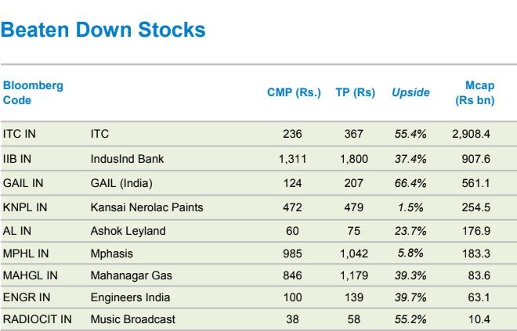Select the AL IN Bloomberg code
Viewport: 517px width, 331px height.
point(17,231)
